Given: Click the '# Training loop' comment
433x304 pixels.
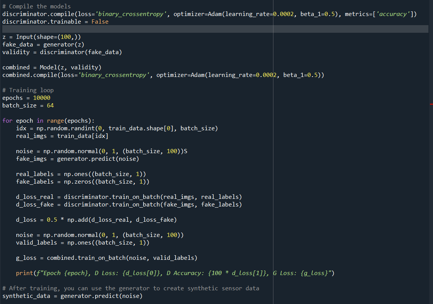Looking at the screenshot, I should tap(28, 90).
